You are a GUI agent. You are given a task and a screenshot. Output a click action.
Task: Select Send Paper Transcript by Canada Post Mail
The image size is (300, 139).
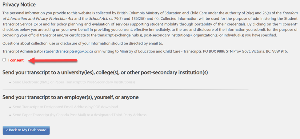pos(79,115)
